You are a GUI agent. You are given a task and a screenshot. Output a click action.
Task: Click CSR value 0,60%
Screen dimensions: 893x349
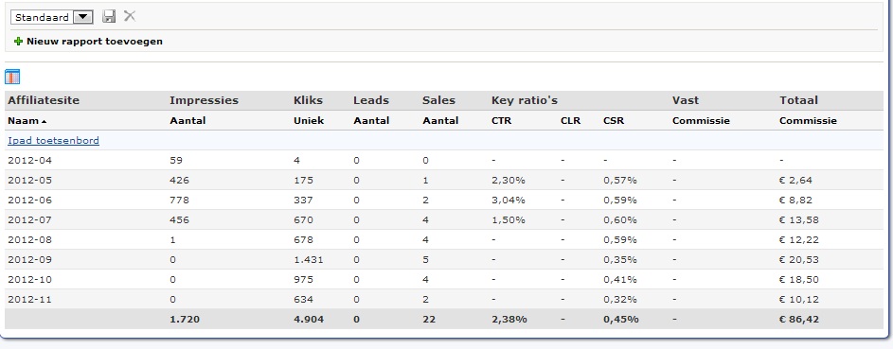[620, 220]
